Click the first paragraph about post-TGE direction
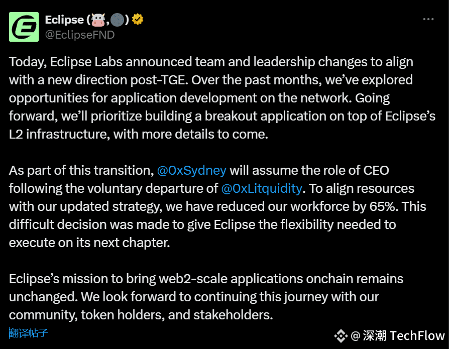The width and height of the screenshot is (449, 349). pyautogui.click(x=222, y=98)
